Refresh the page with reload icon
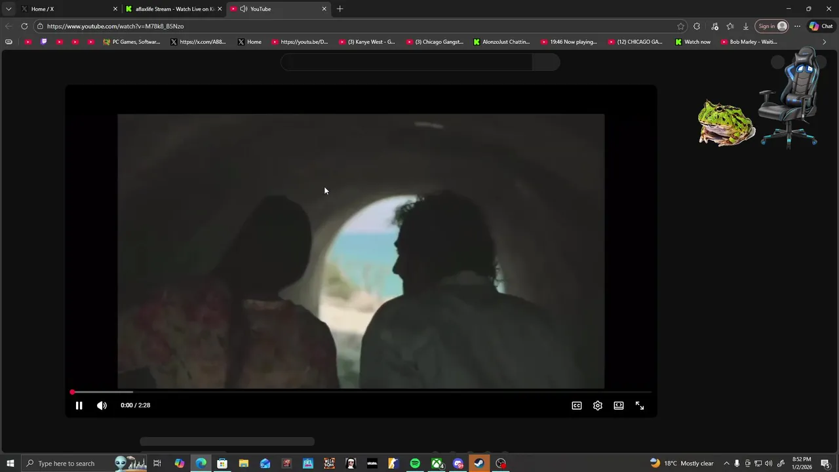The width and height of the screenshot is (839, 472). (x=24, y=26)
